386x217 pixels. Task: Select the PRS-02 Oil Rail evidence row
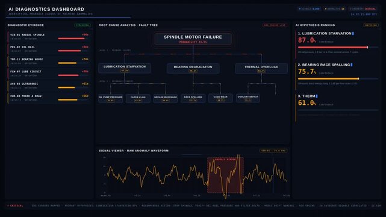click(49, 49)
